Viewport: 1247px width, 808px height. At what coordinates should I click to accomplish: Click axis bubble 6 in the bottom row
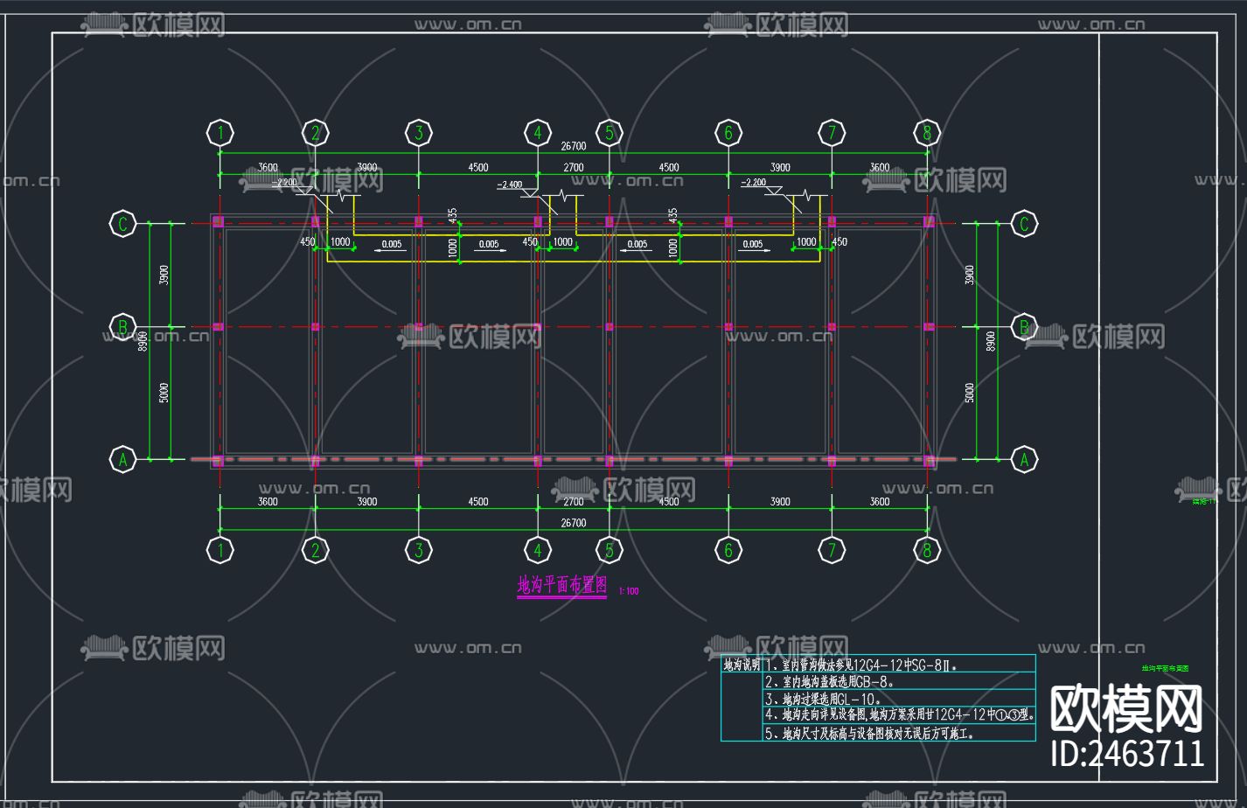point(728,550)
